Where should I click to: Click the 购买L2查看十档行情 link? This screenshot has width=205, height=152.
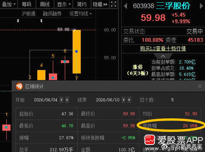coord(163,48)
